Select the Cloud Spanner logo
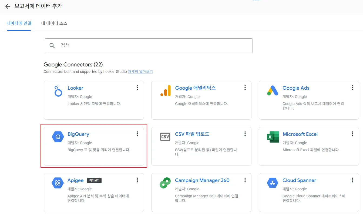Viewport: 363px width, 216px height. [x=273, y=183]
